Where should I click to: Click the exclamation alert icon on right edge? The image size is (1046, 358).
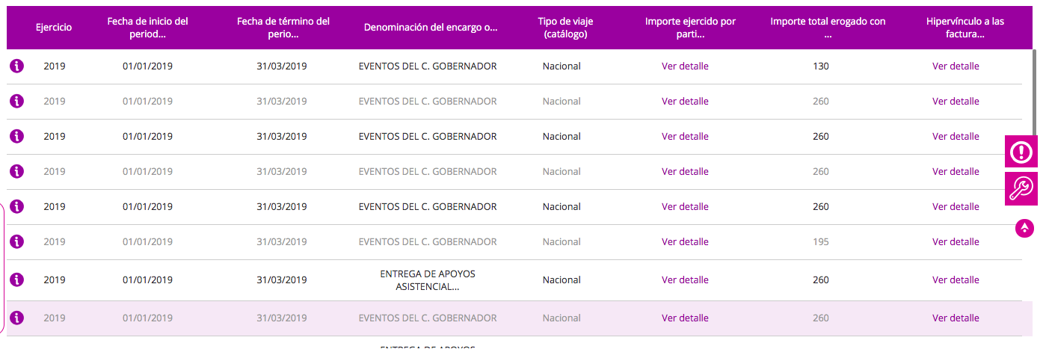pos(1021,152)
